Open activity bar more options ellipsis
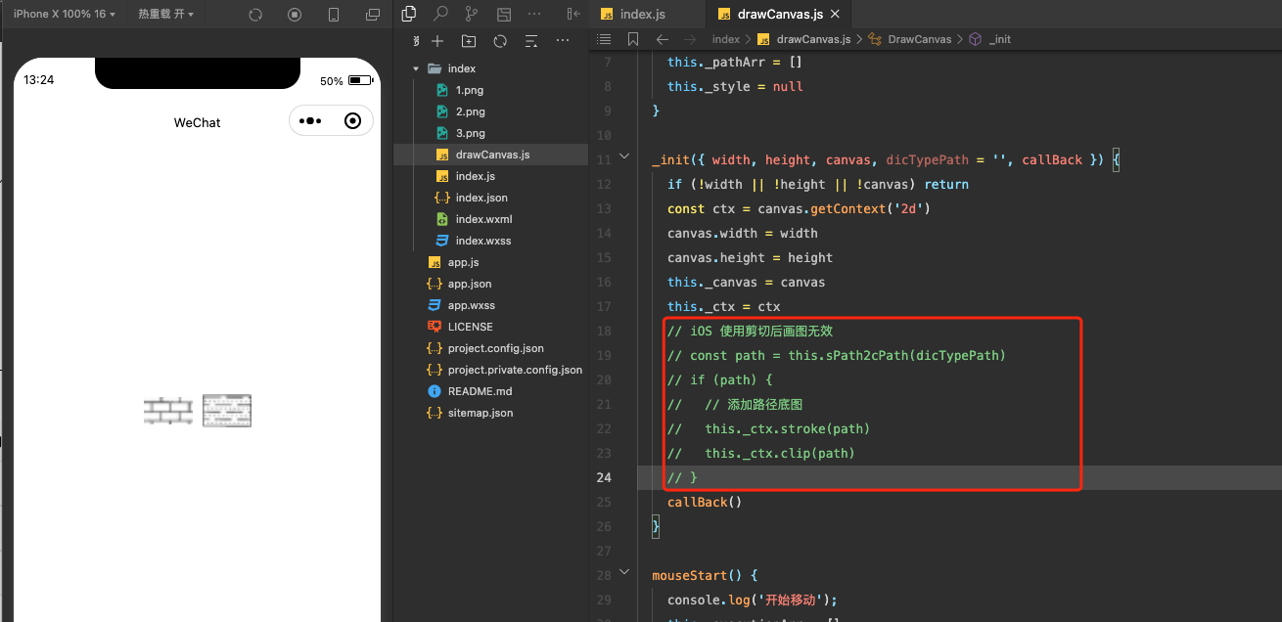The width and height of the screenshot is (1282, 622). point(533,14)
